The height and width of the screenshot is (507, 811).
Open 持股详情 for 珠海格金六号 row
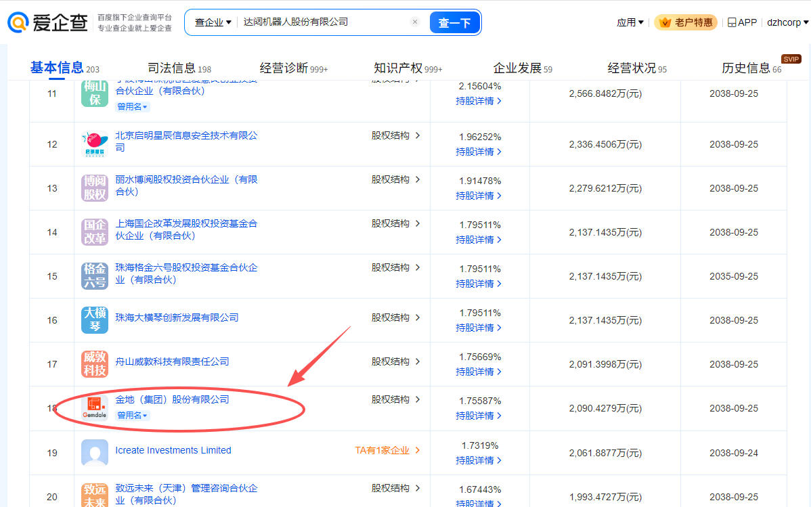click(479, 284)
